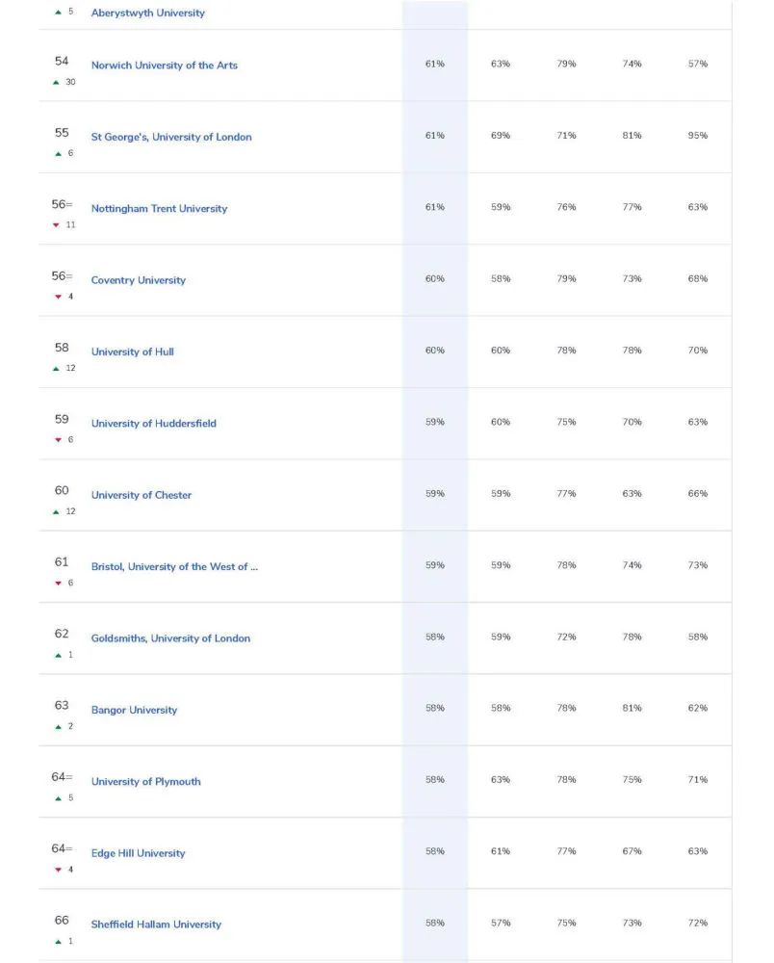The image size is (774, 963).
Task: Click red down arrow under Nottingham Trent rank
Action: coord(56,225)
